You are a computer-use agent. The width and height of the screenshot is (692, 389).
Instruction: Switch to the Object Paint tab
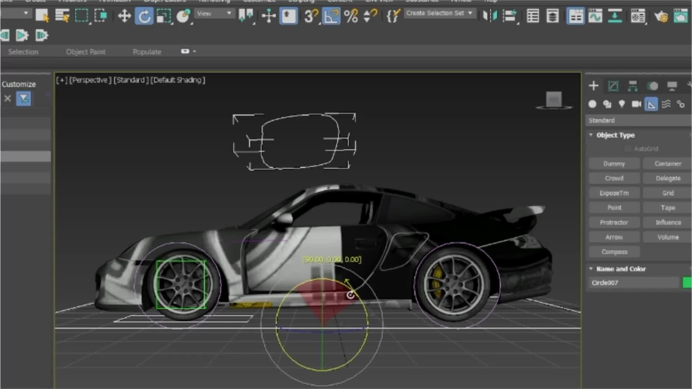pos(86,52)
